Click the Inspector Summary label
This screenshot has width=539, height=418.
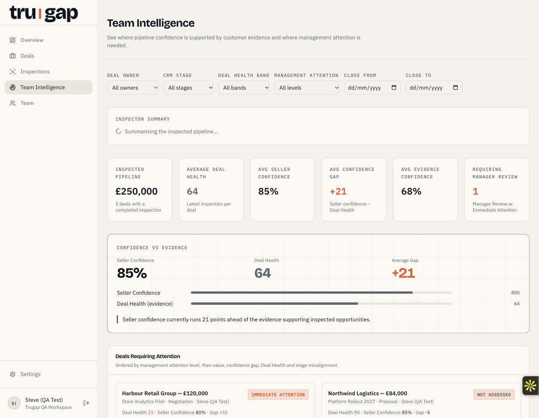pos(143,119)
